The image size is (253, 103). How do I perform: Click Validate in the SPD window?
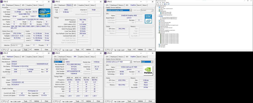[x=88, y=101]
